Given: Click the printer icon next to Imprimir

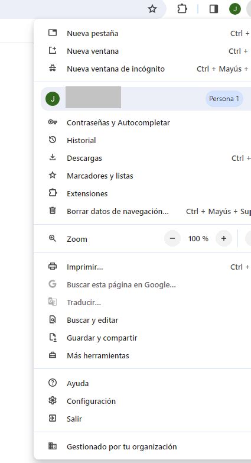Looking at the screenshot, I should [x=53, y=266].
